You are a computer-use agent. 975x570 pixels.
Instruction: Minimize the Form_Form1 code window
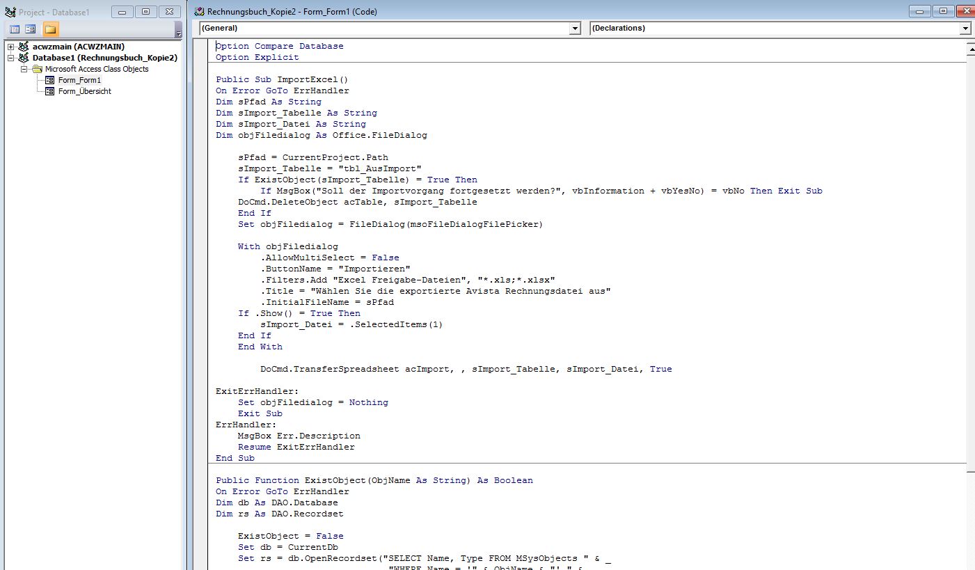920,11
